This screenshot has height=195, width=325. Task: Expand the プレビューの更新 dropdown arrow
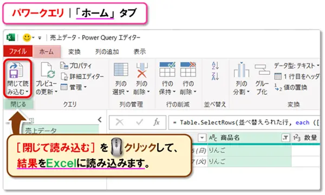coord(56,92)
